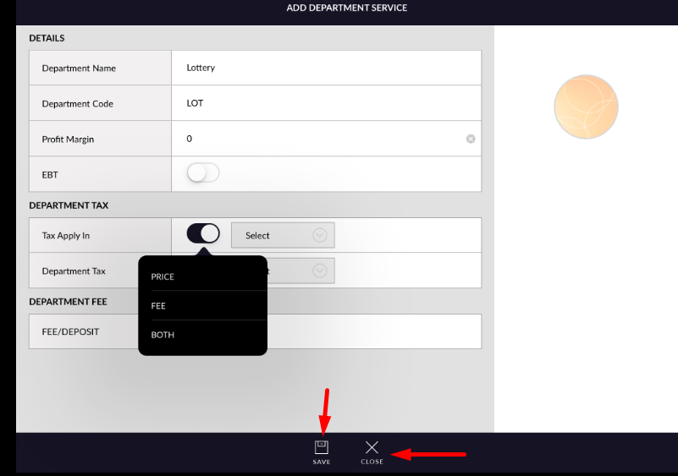Click the Department Tax dropdown chevron icon

(320, 271)
